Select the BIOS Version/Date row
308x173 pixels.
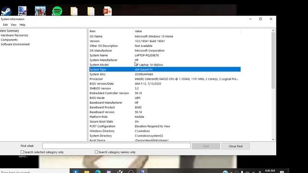pyautogui.click(x=165, y=84)
